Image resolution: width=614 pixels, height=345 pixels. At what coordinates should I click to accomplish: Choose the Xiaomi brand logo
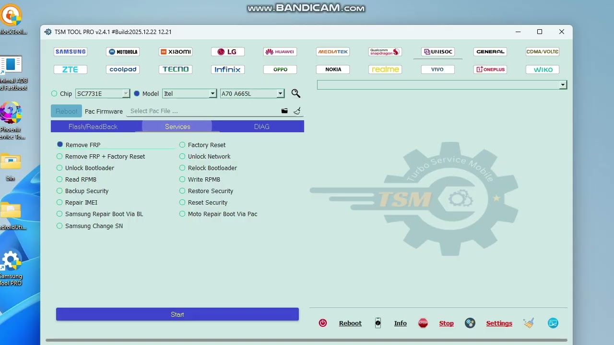(176, 52)
